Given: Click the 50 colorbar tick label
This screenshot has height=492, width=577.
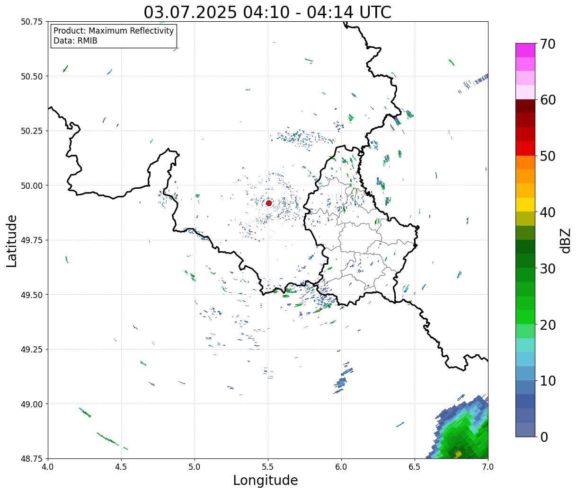Looking at the screenshot, I should [x=548, y=156].
